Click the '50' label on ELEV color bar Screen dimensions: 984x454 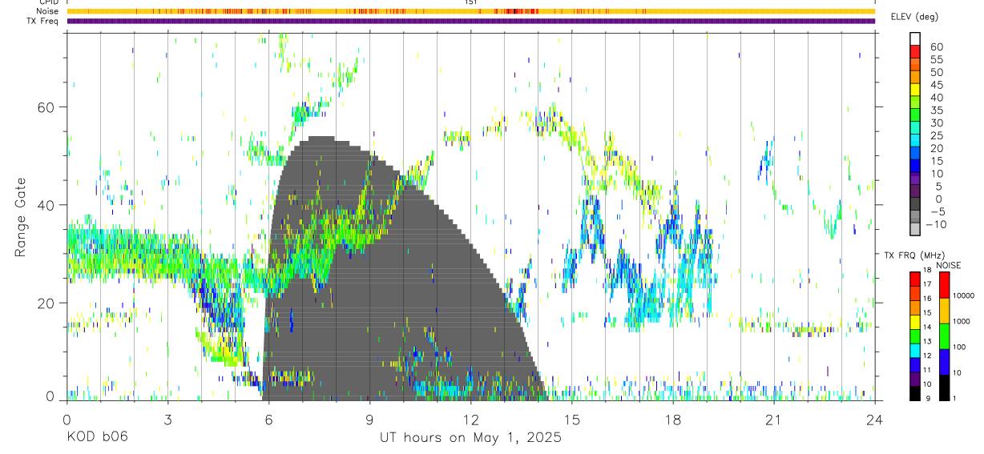(x=935, y=72)
